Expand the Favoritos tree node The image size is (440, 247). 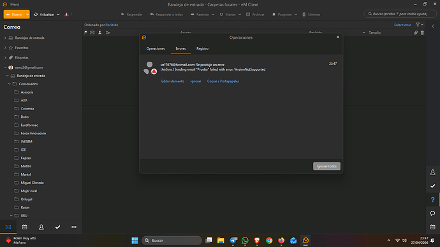click(x=5, y=48)
